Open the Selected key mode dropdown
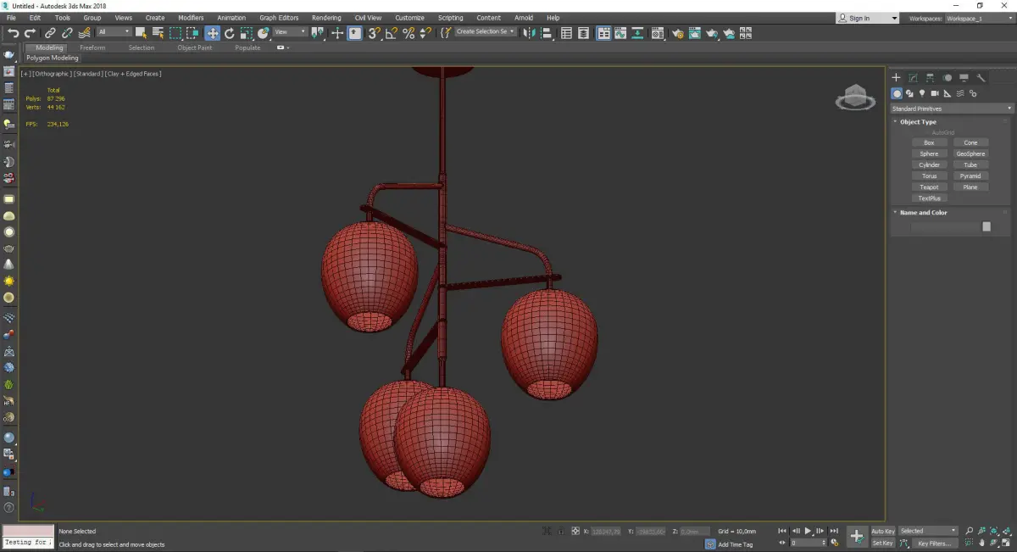This screenshot has width=1017, height=552. click(x=929, y=531)
